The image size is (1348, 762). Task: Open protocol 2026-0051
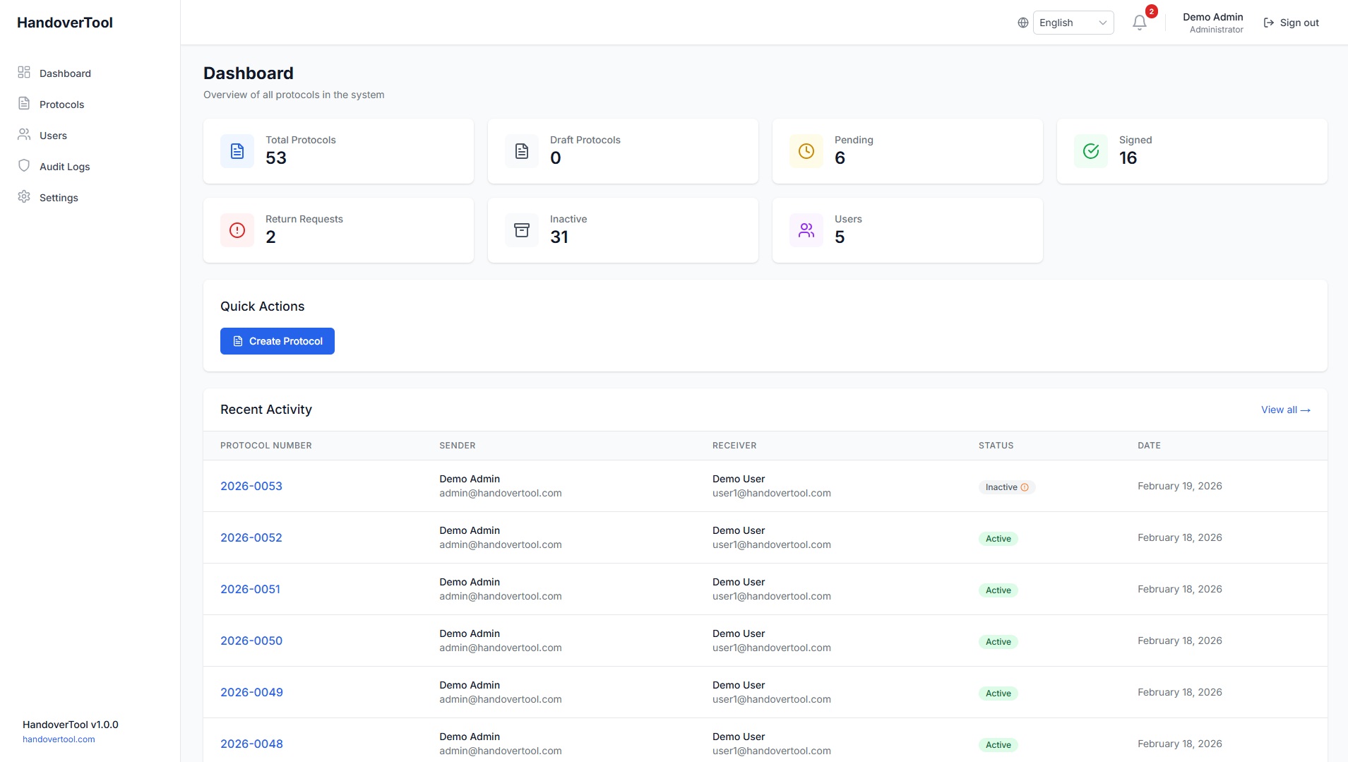click(250, 589)
